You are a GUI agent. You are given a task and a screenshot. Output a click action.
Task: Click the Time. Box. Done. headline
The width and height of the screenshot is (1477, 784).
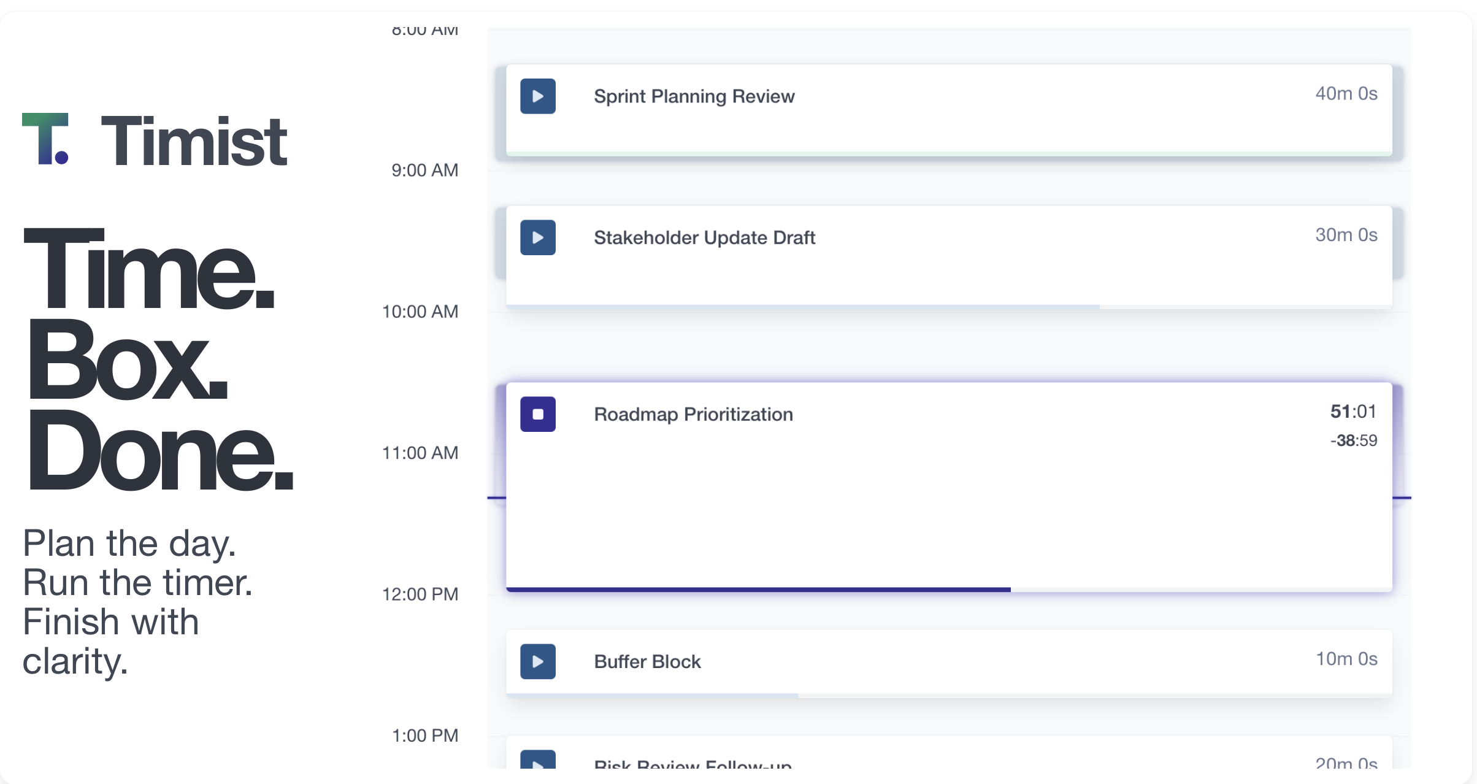coord(158,359)
